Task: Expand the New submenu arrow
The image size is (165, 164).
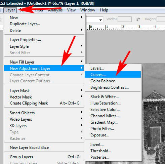Action: [x=82, y=17]
